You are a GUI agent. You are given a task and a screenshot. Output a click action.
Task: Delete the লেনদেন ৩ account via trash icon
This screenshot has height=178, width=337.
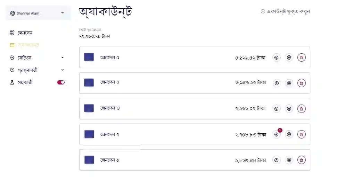302,109
